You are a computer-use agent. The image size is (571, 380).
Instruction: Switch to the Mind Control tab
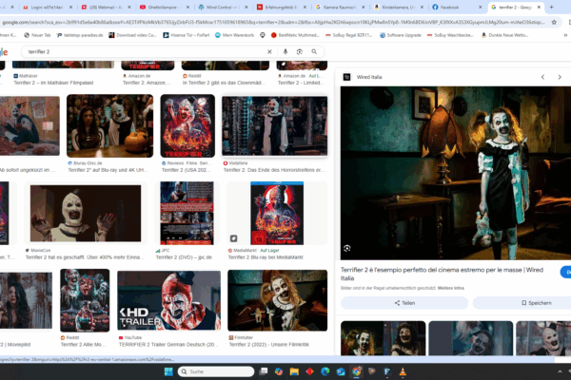coord(222,7)
